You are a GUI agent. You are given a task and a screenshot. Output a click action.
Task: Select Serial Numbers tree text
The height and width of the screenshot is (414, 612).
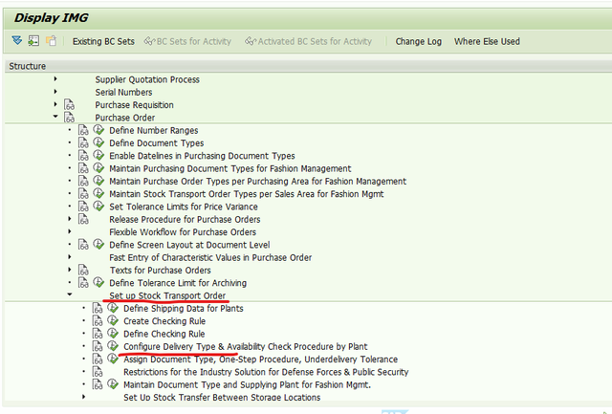pos(123,93)
